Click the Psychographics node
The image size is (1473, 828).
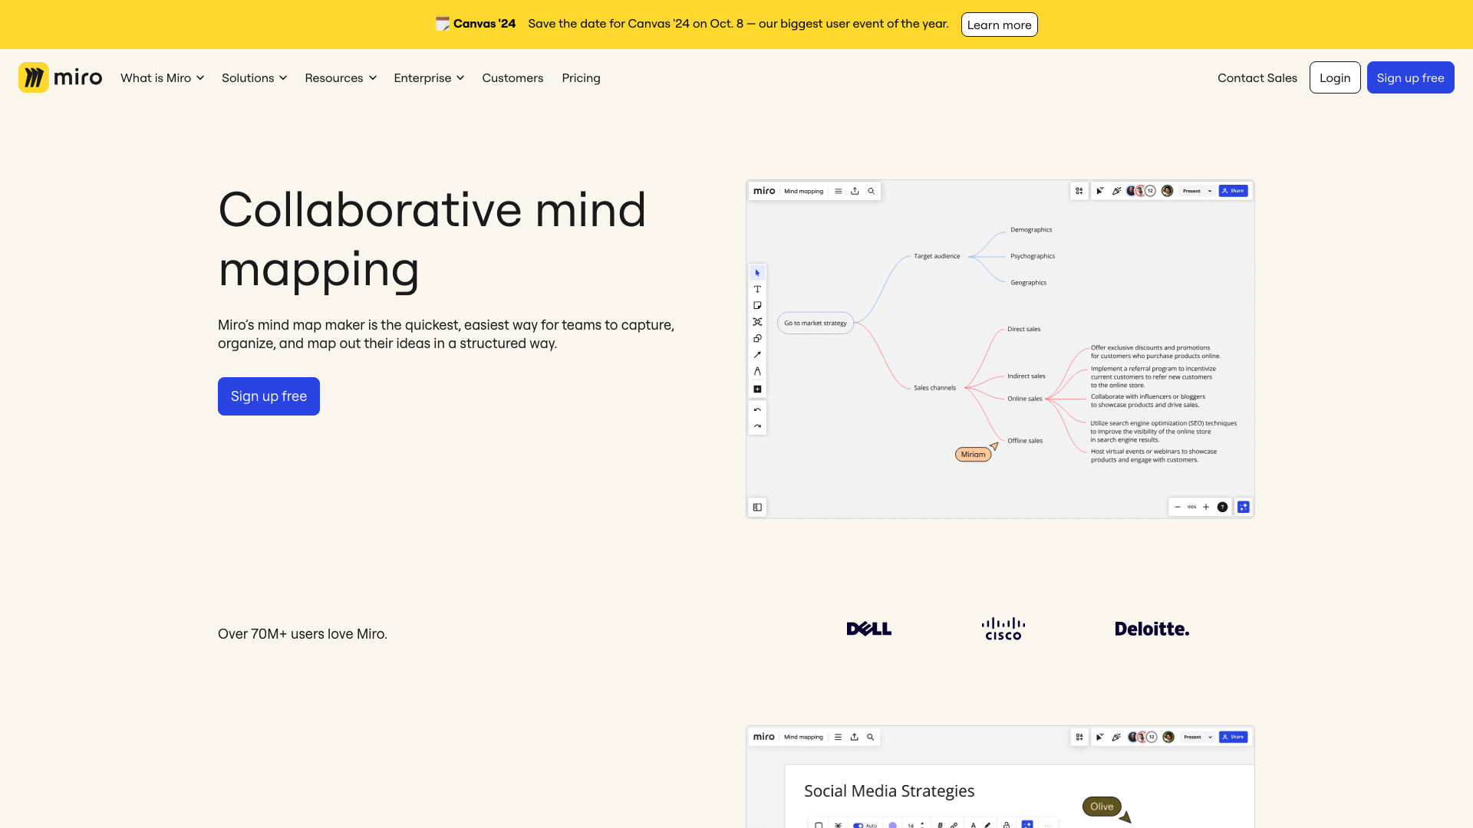1033,256
